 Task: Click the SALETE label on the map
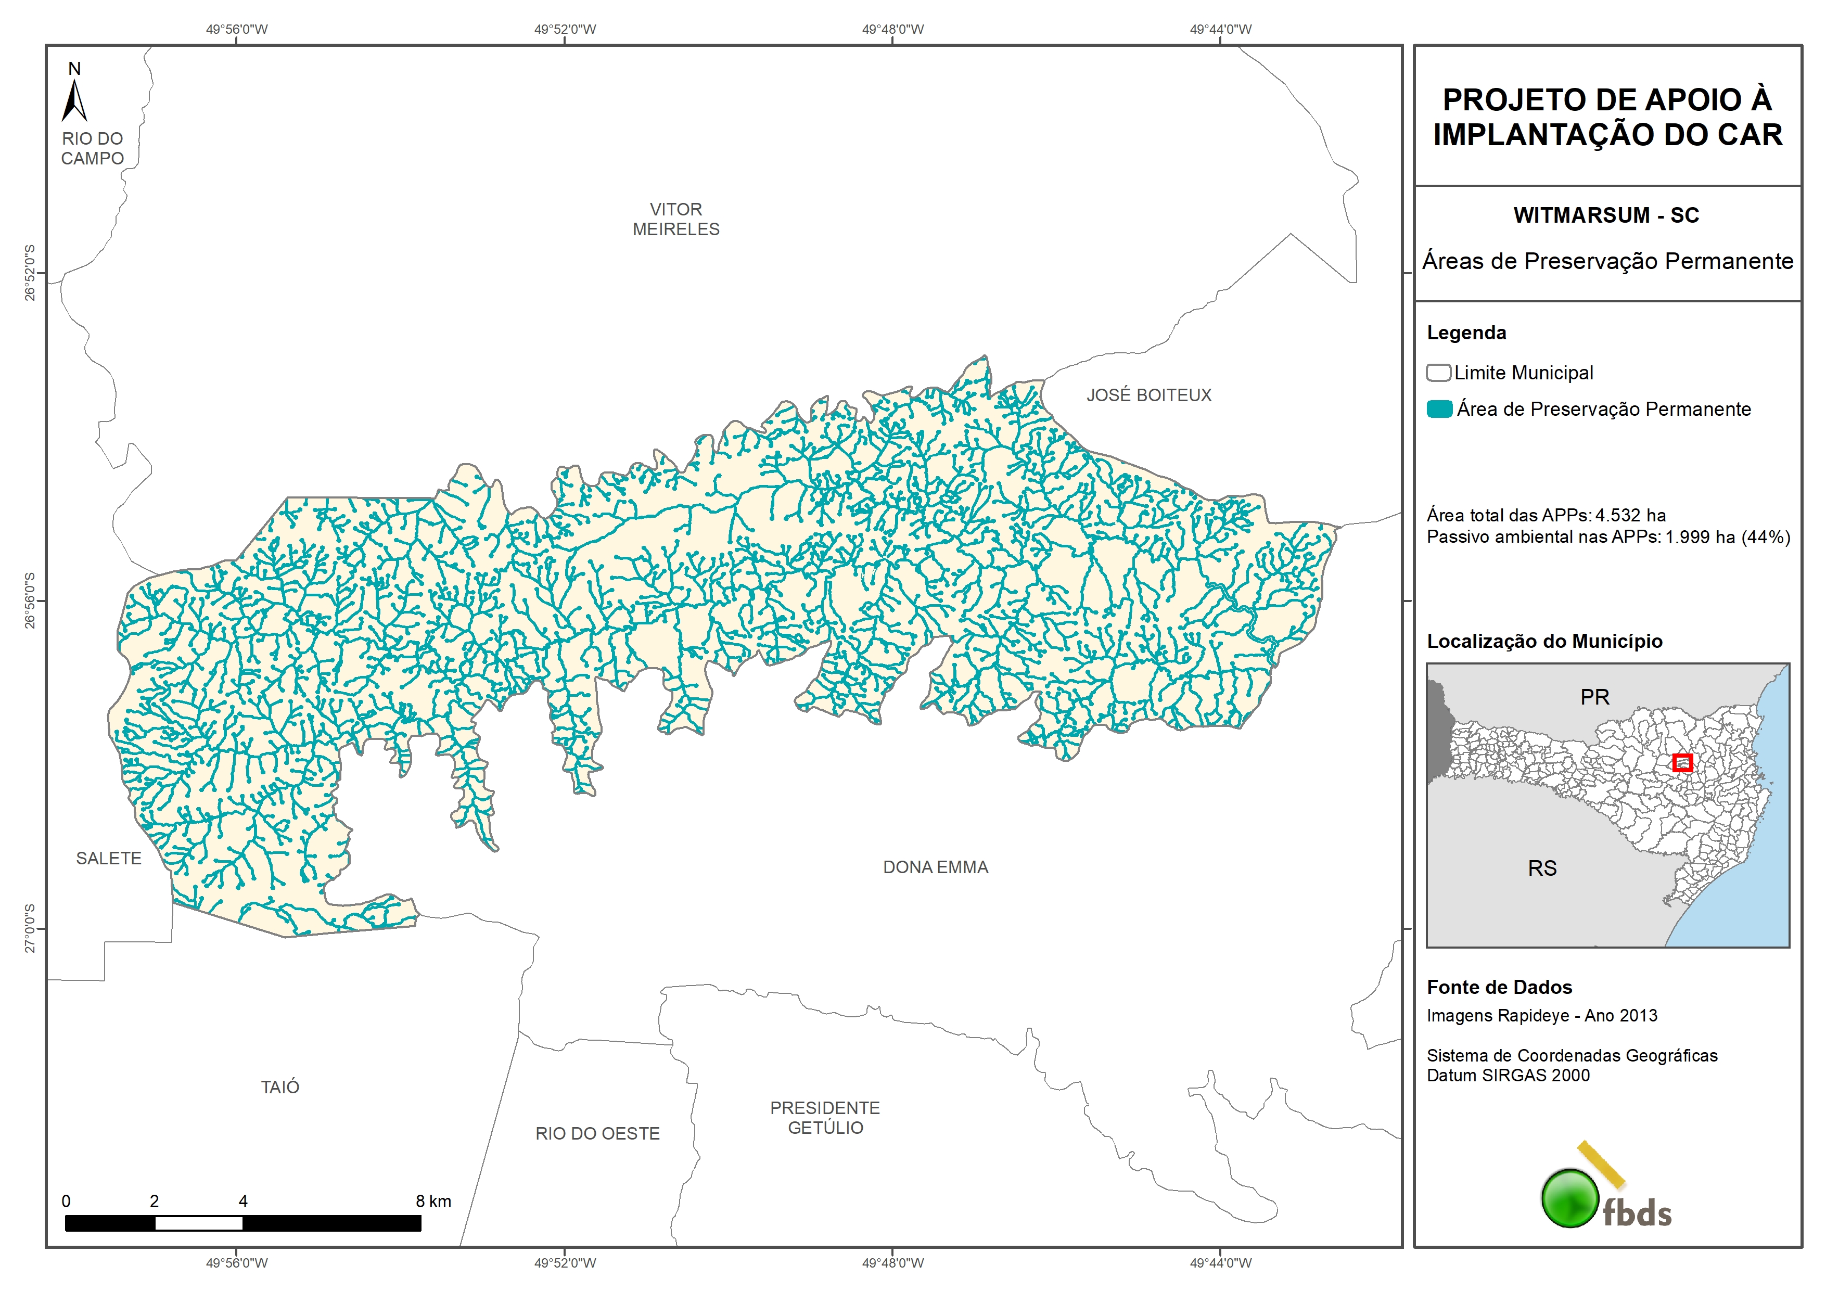pyautogui.click(x=109, y=858)
